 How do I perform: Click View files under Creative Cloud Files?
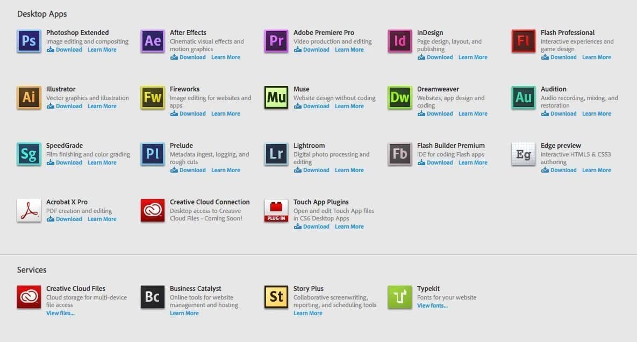point(60,313)
